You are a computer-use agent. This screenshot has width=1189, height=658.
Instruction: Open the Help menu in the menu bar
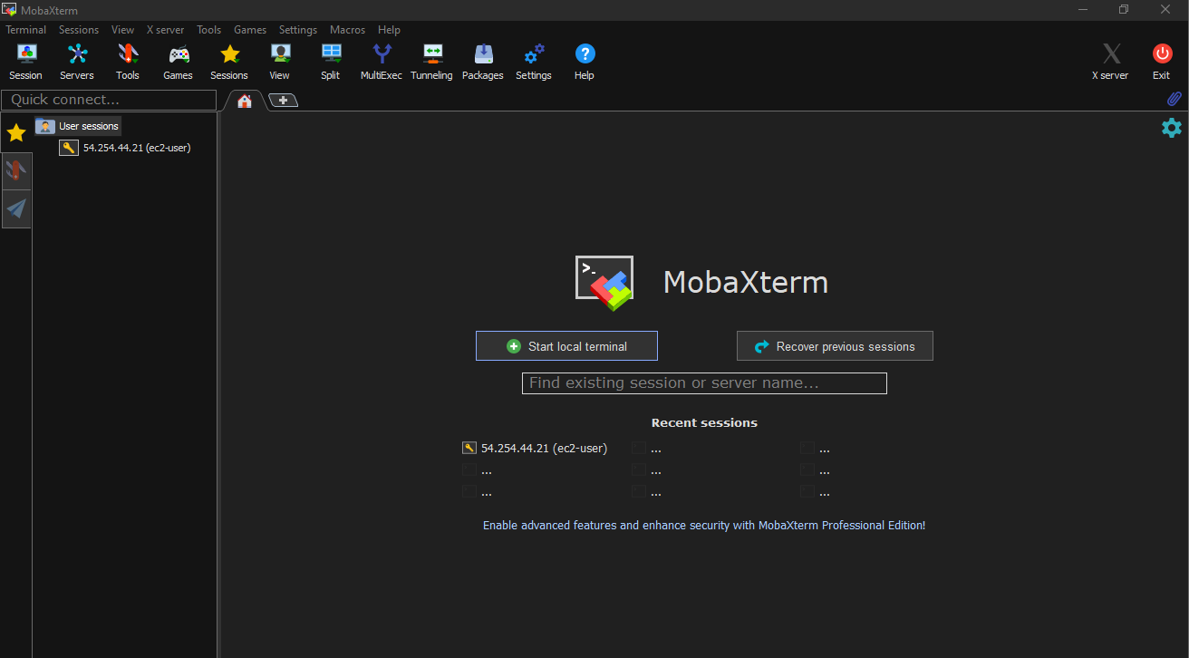pos(389,30)
